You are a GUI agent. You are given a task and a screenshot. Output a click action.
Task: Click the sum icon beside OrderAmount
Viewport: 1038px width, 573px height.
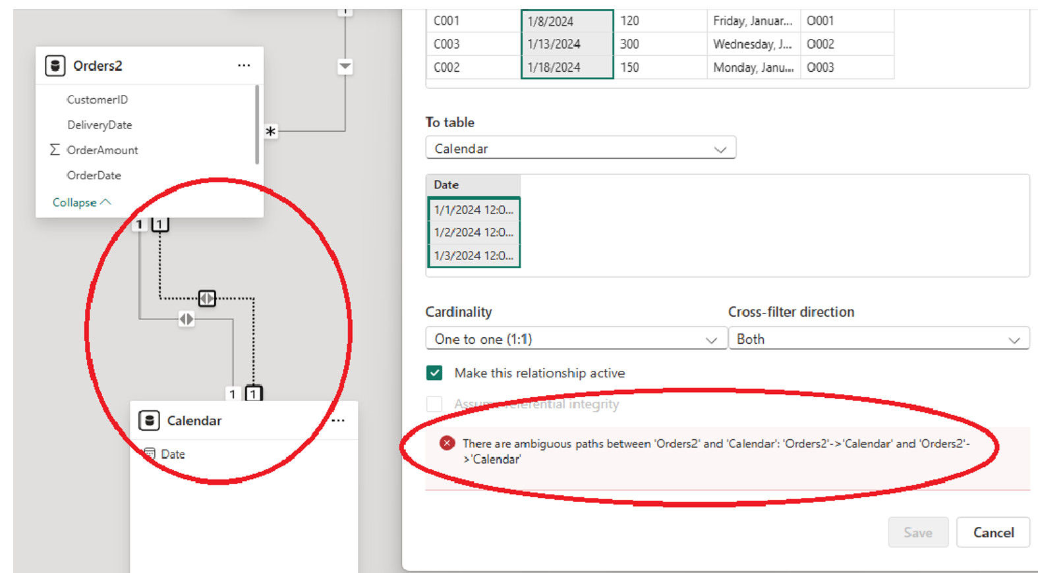(x=55, y=150)
